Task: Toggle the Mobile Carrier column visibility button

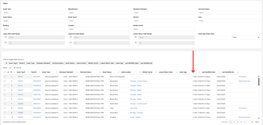Action: click(x=93, y=63)
